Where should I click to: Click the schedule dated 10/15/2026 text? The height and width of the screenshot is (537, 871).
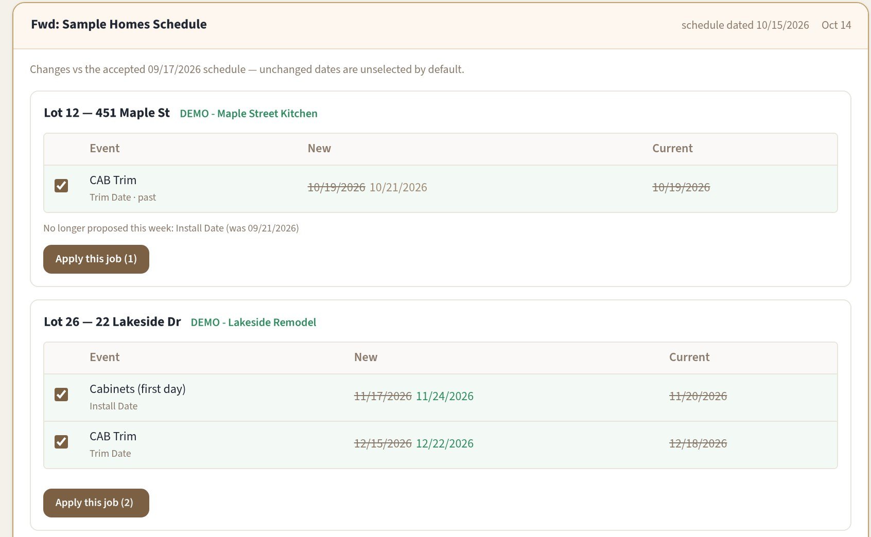click(745, 25)
